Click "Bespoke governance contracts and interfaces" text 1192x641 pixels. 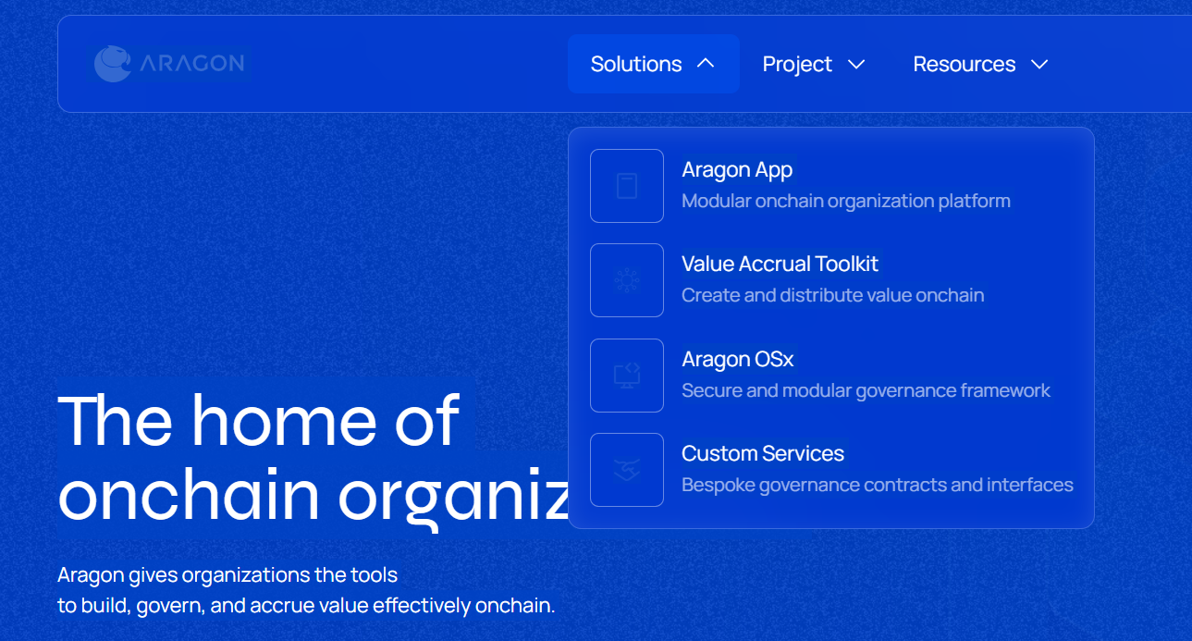point(877,485)
